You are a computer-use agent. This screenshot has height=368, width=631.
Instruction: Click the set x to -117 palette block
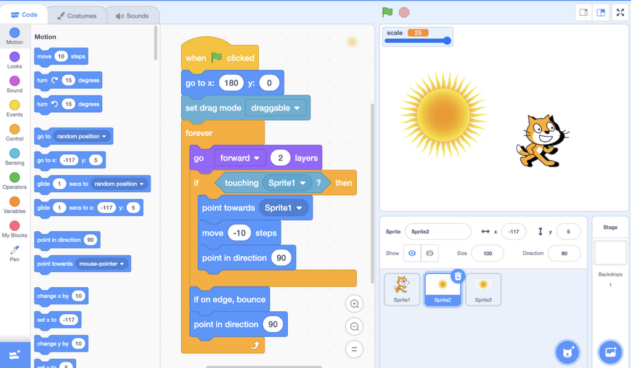coord(57,320)
